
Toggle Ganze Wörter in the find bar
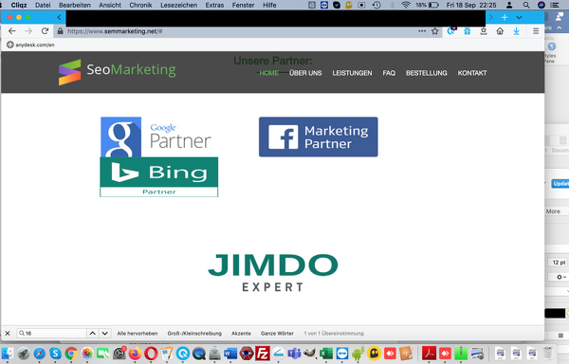[x=277, y=333]
